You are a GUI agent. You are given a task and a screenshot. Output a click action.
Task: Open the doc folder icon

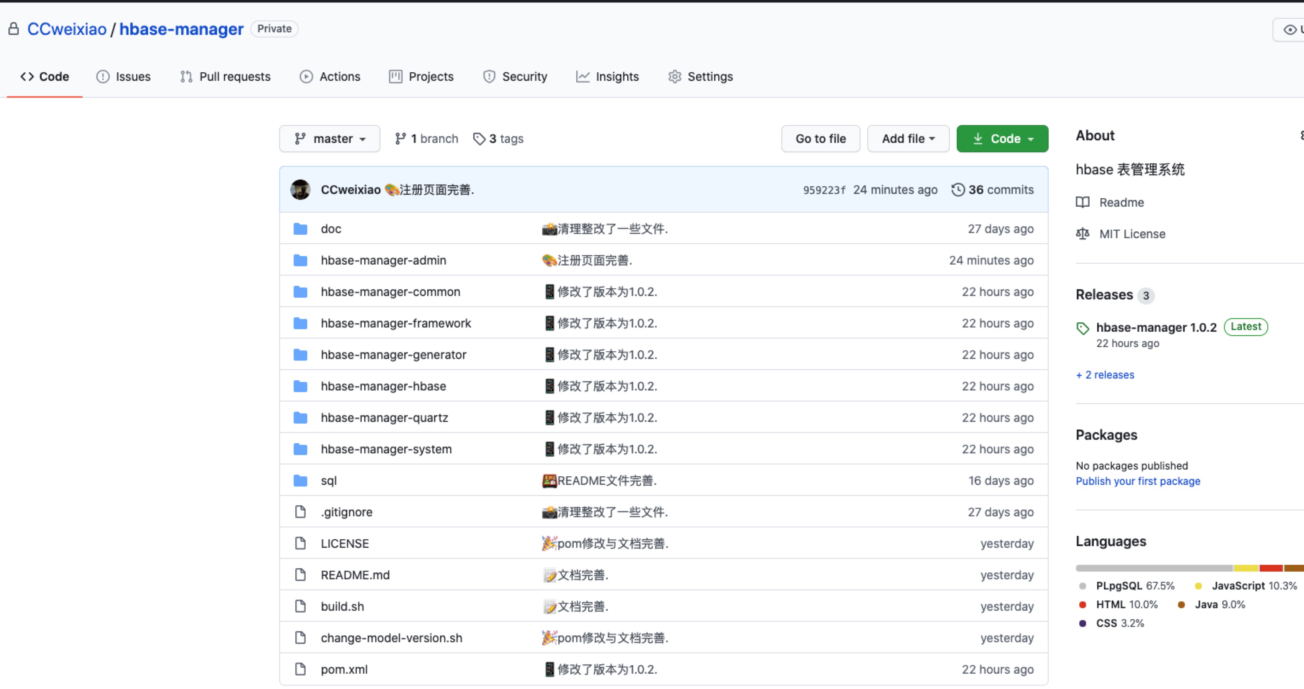(300, 229)
